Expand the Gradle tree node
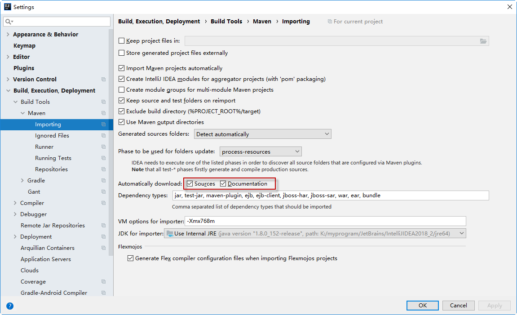 pos(22,181)
